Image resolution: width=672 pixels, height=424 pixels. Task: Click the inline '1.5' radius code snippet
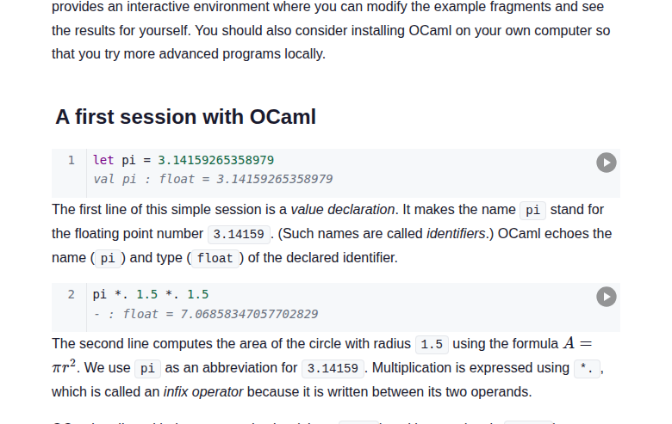click(x=432, y=345)
